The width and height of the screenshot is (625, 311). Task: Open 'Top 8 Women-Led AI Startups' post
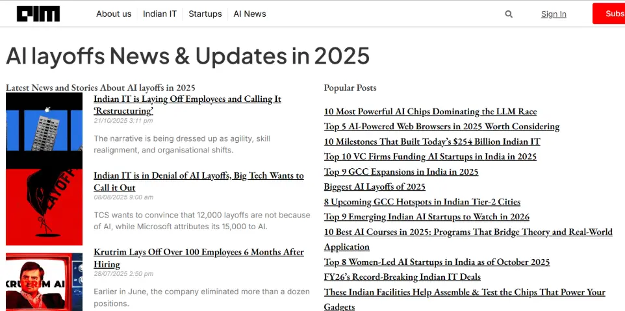pyautogui.click(x=437, y=262)
